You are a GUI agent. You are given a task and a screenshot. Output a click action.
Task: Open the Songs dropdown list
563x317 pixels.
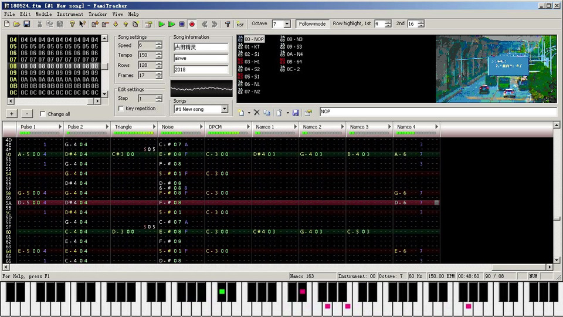coord(224,109)
